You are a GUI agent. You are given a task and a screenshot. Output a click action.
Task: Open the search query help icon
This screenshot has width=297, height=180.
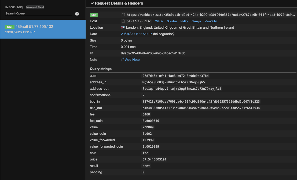pos(77,14)
